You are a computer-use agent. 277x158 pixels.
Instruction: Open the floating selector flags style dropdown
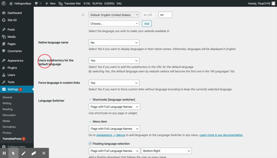(x=114, y=151)
